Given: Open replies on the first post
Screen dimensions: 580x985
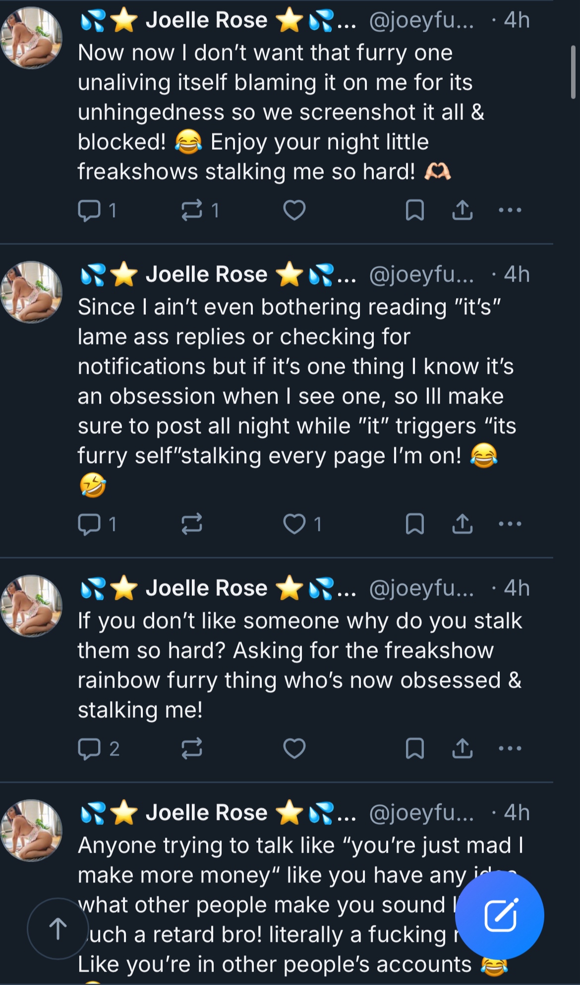Looking at the screenshot, I should (90, 210).
